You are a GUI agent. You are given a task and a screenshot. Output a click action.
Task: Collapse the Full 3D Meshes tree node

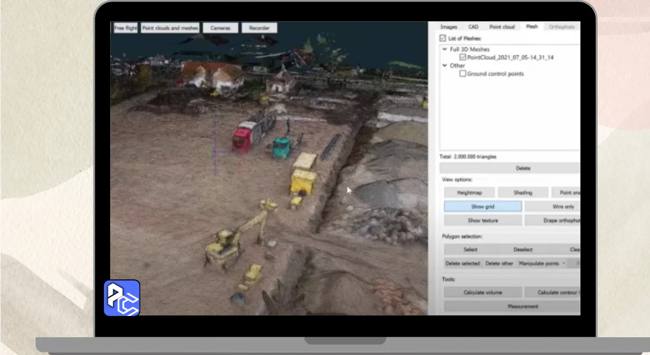(x=445, y=50)
